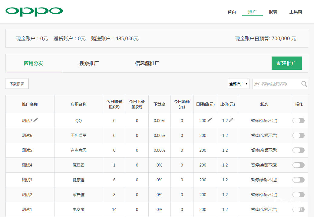Open the 测试4 promotion link
The height and width of the screenshot is (217, 314).
pyautogui.click(x=27, y=165)
